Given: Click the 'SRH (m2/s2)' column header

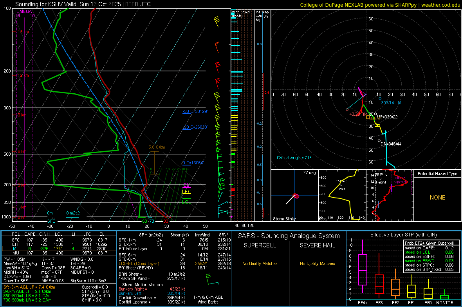Looking at the screenshot, I should [x=152, y=235].
